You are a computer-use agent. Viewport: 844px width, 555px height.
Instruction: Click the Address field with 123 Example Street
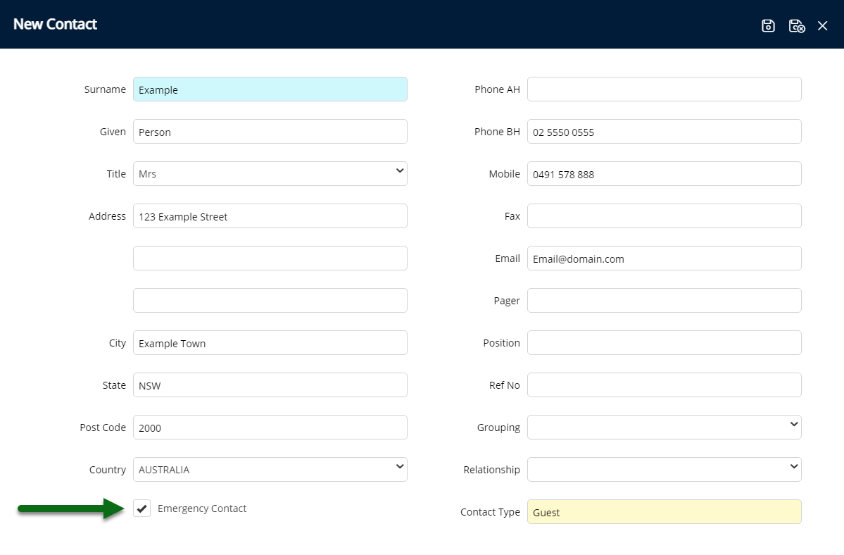click(x=270, y=216)
